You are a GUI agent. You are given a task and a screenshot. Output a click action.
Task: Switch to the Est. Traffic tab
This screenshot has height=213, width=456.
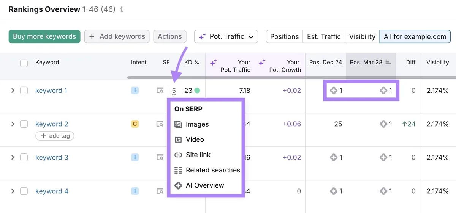(x=324, y=37)
